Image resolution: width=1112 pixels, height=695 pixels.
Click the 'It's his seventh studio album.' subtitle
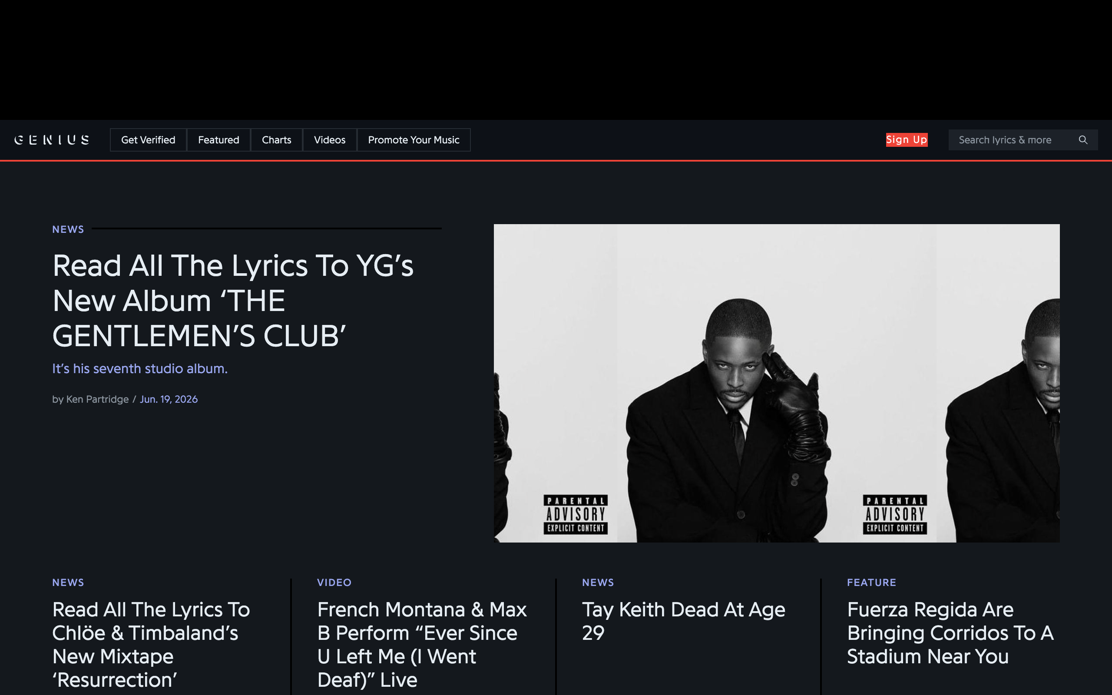[140, 369]
